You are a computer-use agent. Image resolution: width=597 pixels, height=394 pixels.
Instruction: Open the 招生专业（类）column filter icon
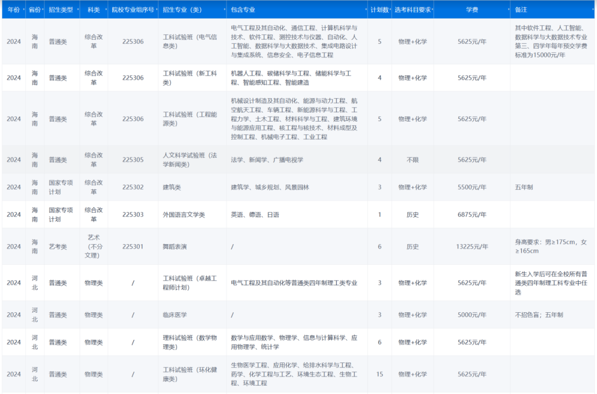click(223, 9)
